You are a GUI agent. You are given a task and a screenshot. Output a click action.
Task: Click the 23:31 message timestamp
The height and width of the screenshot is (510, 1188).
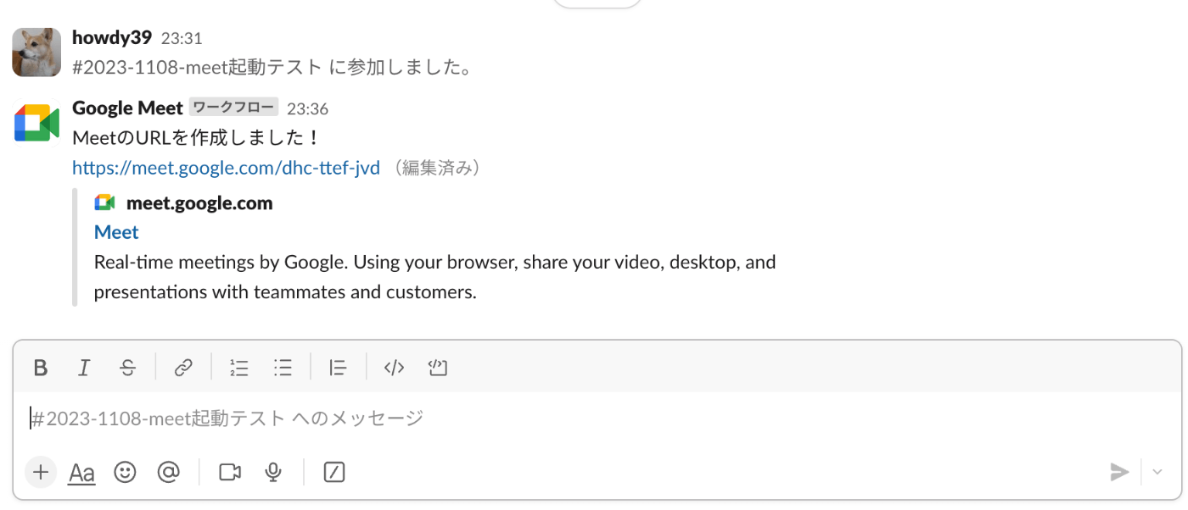click(x=182, y=38)
